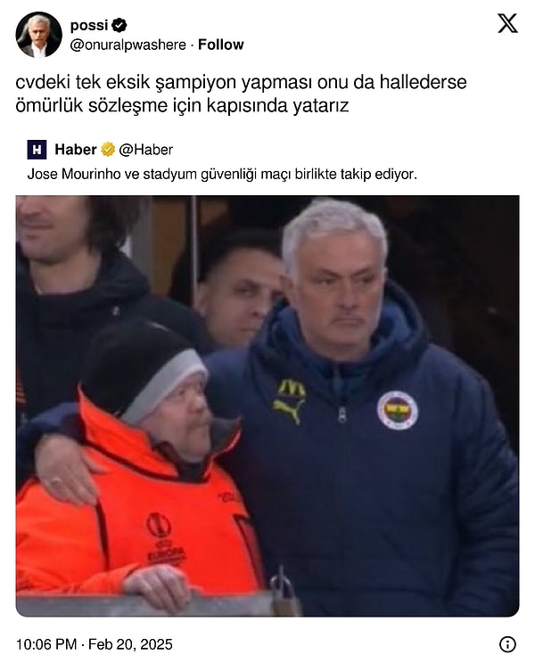
Task: Open the 10:06 PM Feb 20, 2025 timestamp
Action: [95, 644]
